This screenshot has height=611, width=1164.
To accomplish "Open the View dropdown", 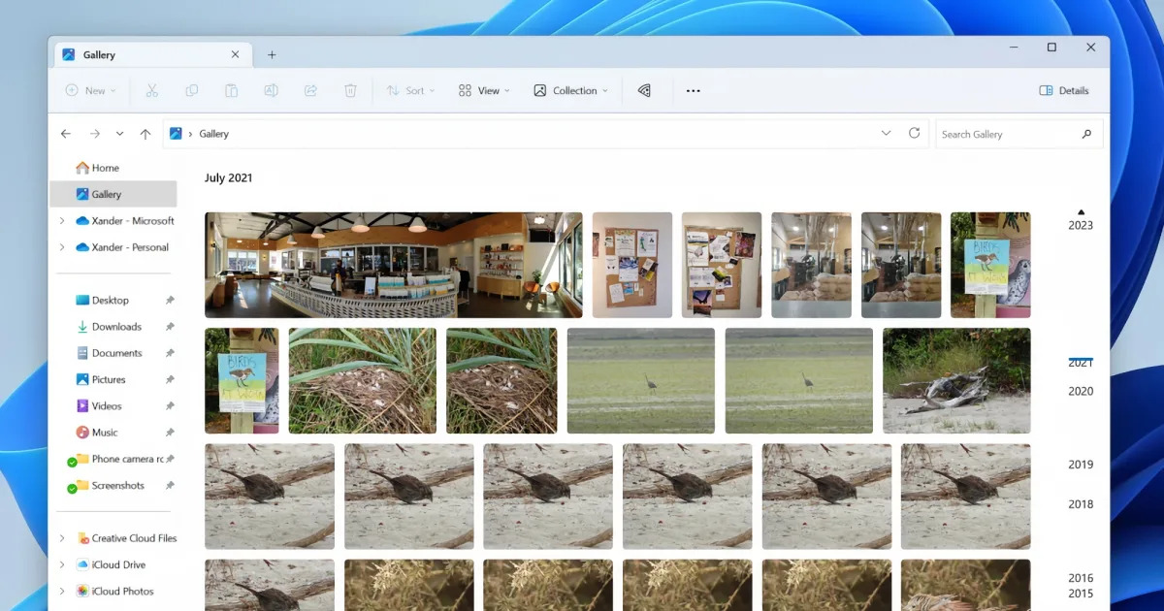I will (483, 90).
